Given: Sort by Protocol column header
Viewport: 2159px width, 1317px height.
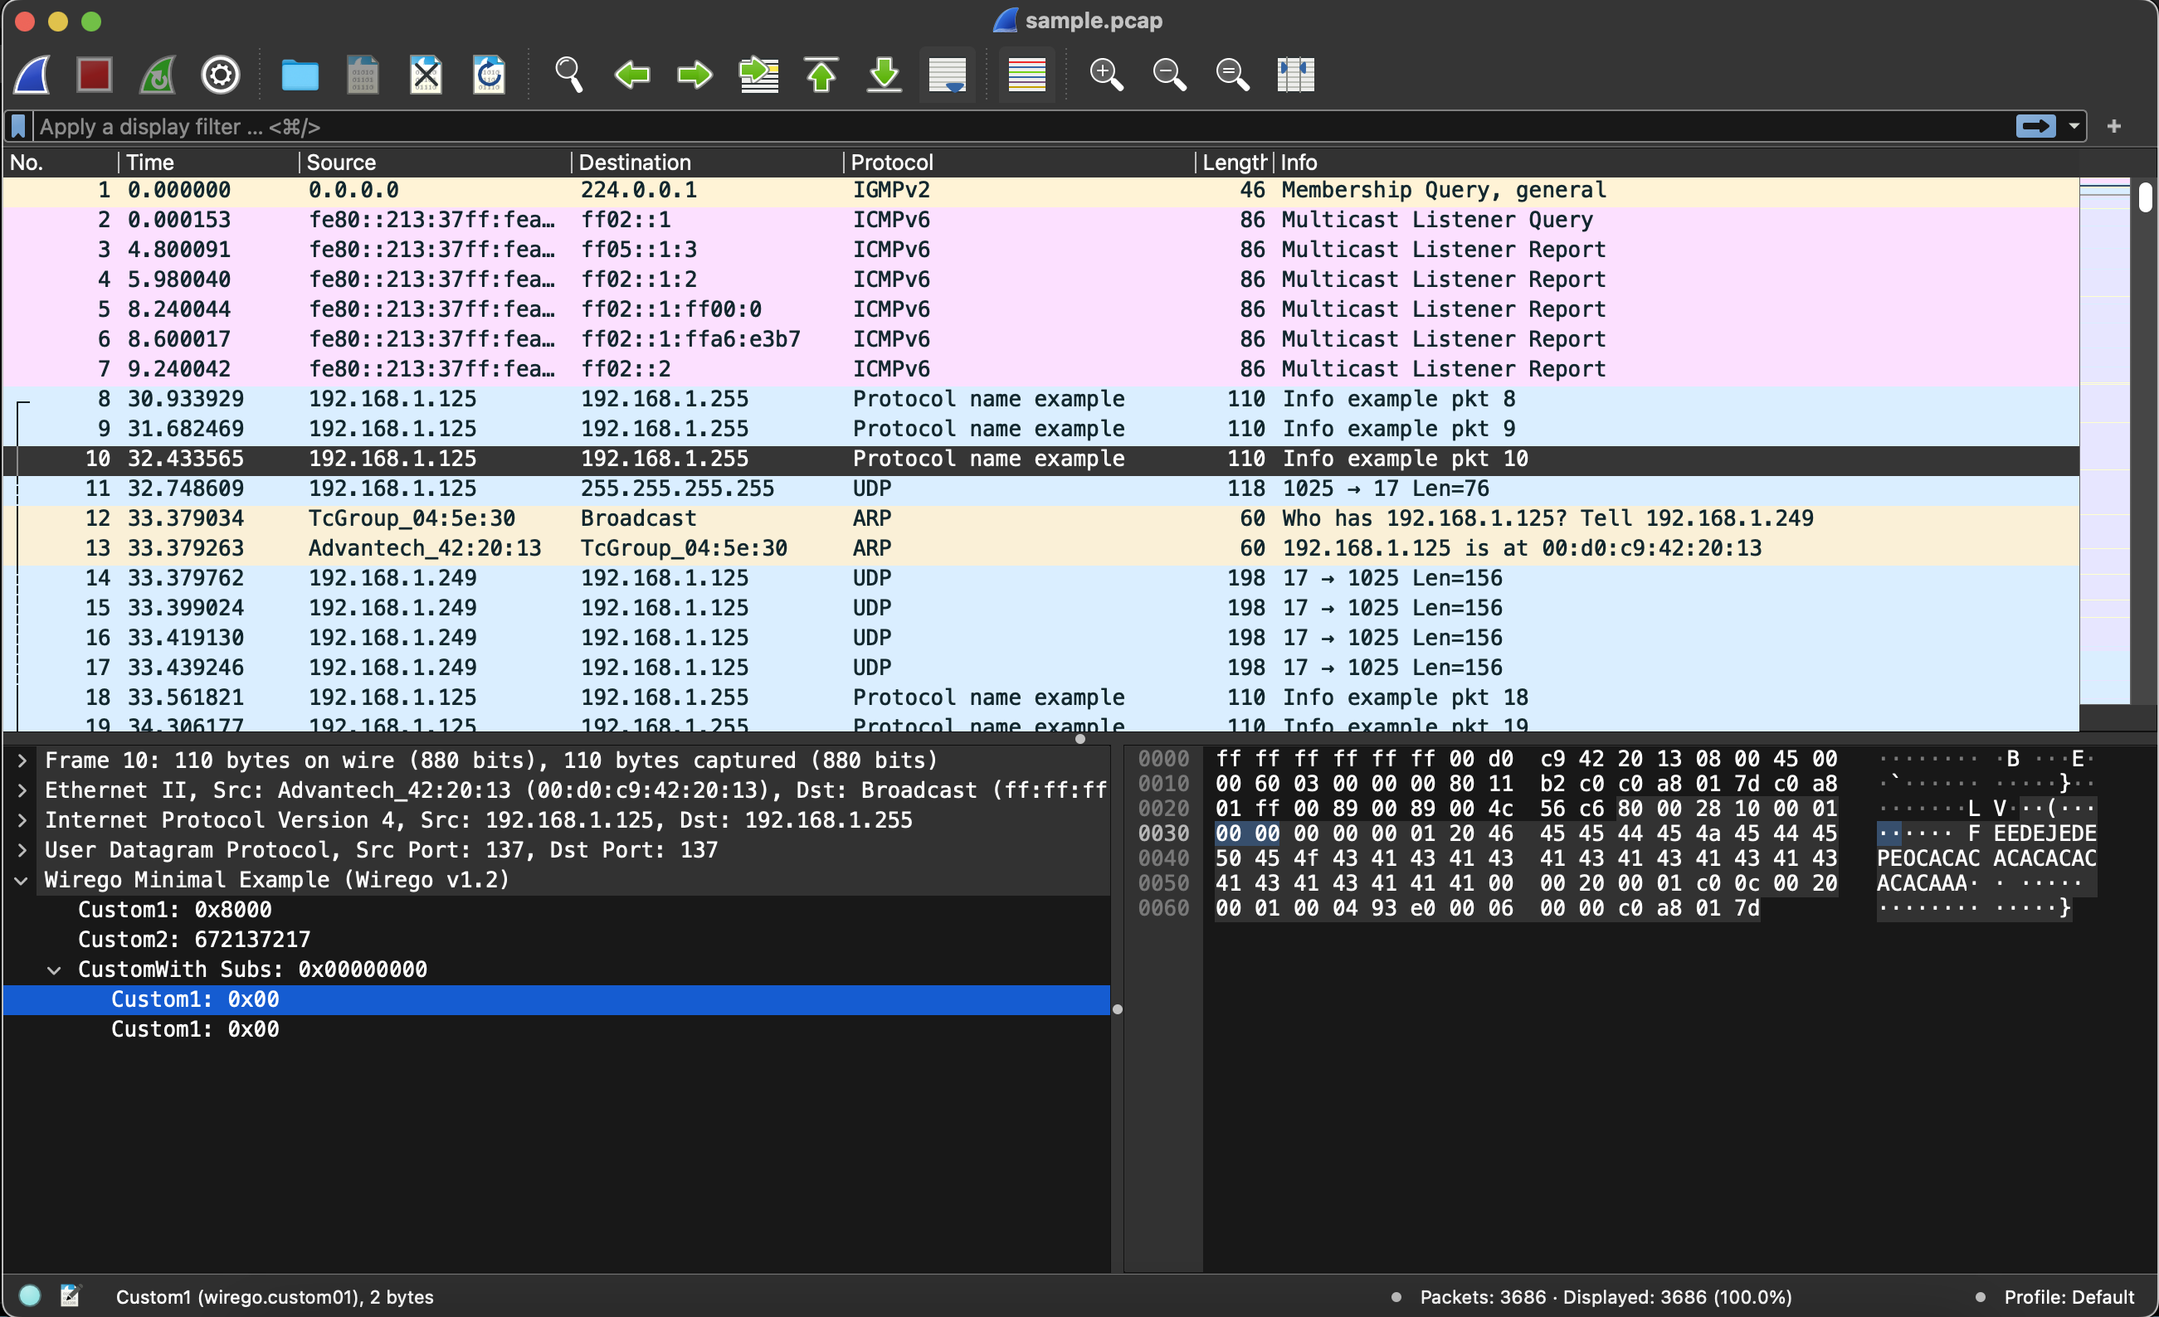Looking at the screenshot, I should pos(1020,162).
